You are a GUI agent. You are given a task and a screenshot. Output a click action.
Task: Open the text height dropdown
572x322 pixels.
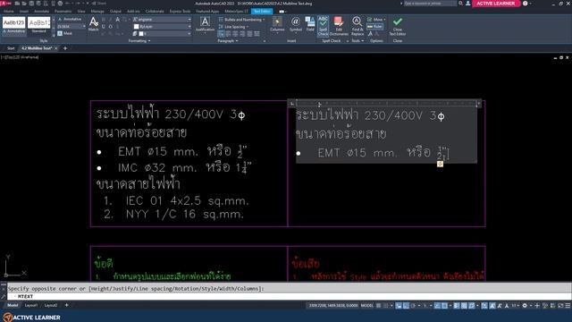pos(83,27)
